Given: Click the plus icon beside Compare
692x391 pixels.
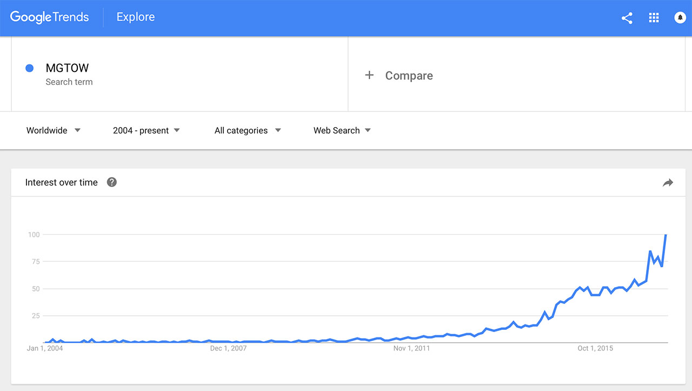Looking at the screenshot, I should pos(369,75).
